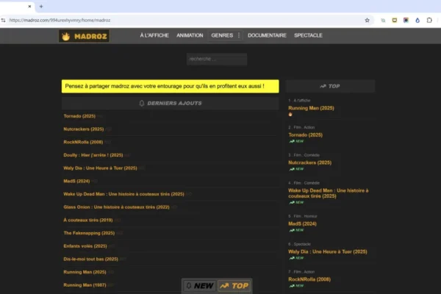Open MadS (2024) in Derniers Ajouts
Image resolution: width=441 pixels, height=294 pixels.
pos(76,181)
